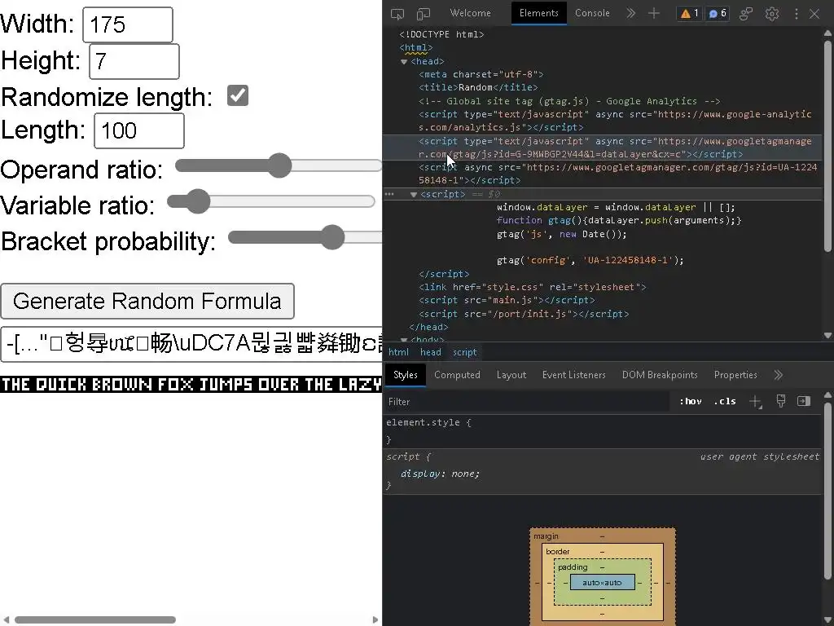
Task: Click the Variable ratio slider handle
Action: point(198,201)
